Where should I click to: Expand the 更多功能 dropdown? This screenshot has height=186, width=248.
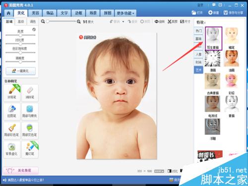click(125, 13)
